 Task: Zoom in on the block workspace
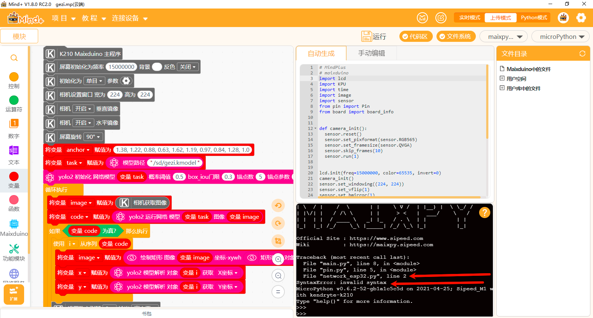(x=278, y=259)
